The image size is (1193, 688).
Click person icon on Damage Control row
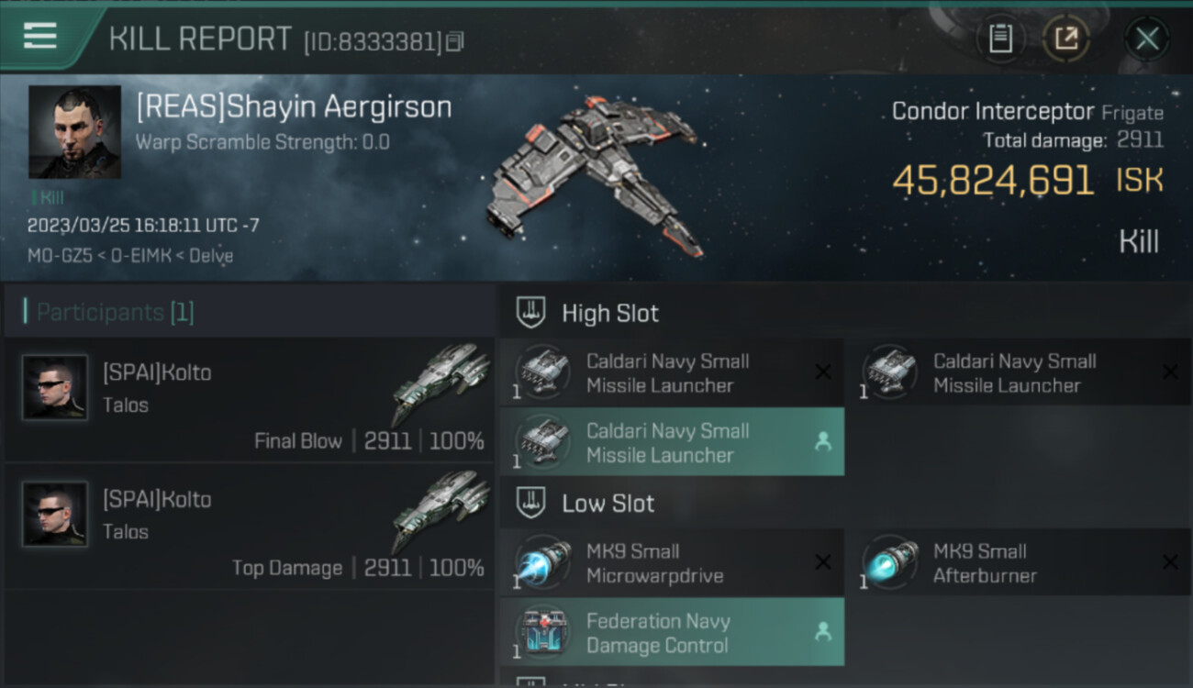point(823,632)
